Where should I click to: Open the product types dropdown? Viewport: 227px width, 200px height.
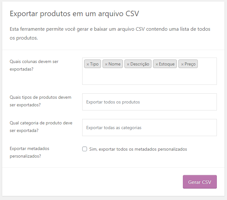[x=149, y=102]
